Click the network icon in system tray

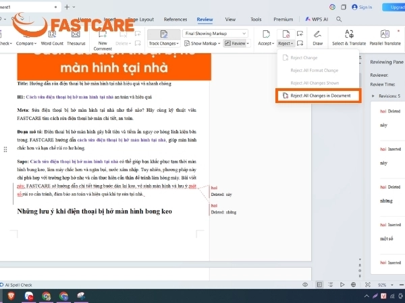(x=392, y=296)
